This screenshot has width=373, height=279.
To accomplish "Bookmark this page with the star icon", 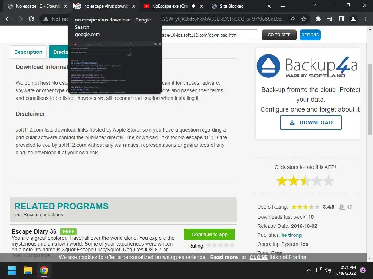I will pos(303,19).
